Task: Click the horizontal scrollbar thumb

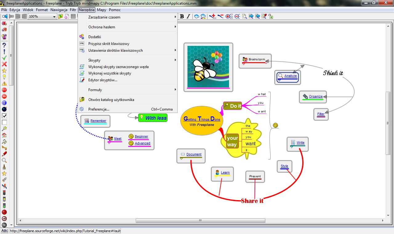Action: click(200, 220)
